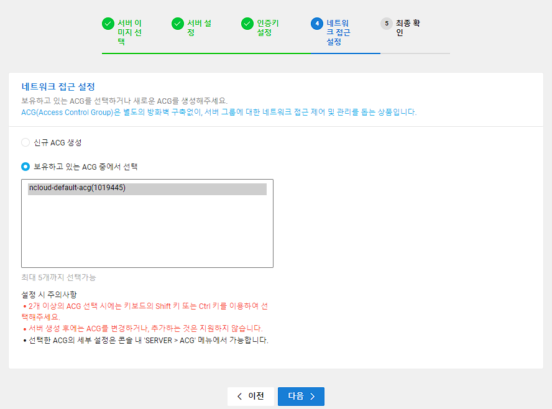
Task: Click the warning about Shift 키 또는 Ctrl 키
Action: coord(145,311)
